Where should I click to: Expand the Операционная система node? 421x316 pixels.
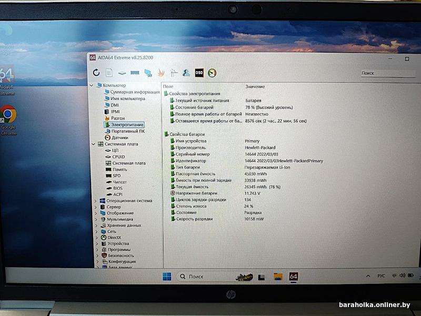95,201
